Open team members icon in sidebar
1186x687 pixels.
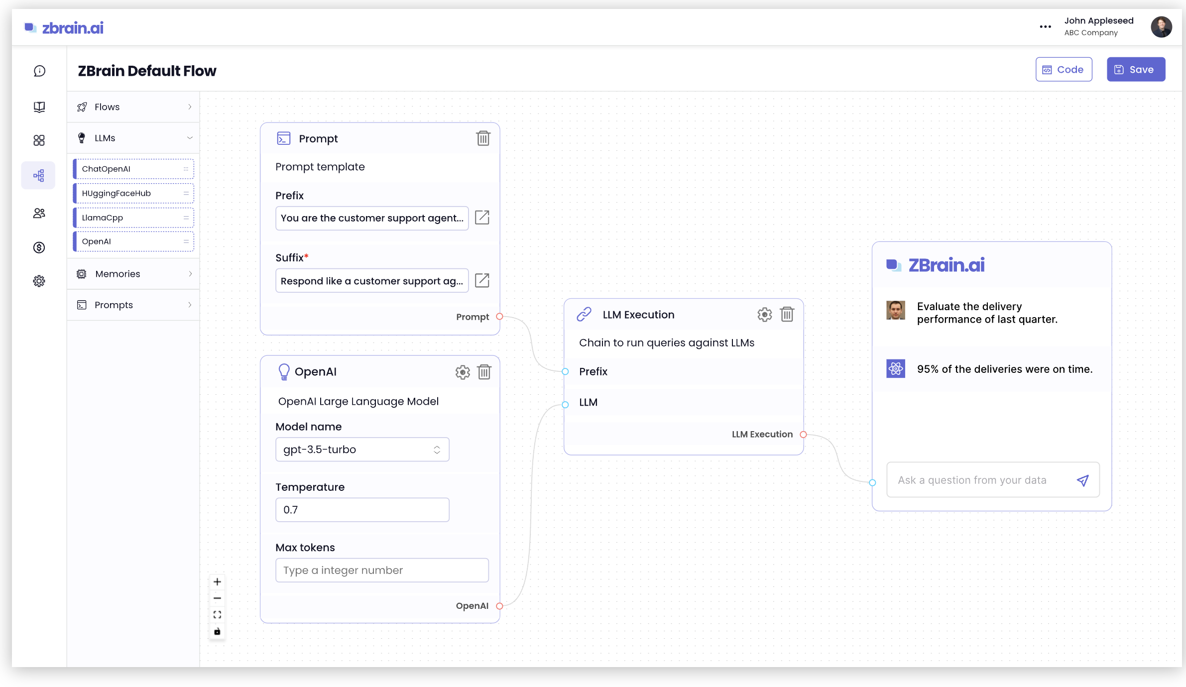pyautogui.click(x=39, y=213)
